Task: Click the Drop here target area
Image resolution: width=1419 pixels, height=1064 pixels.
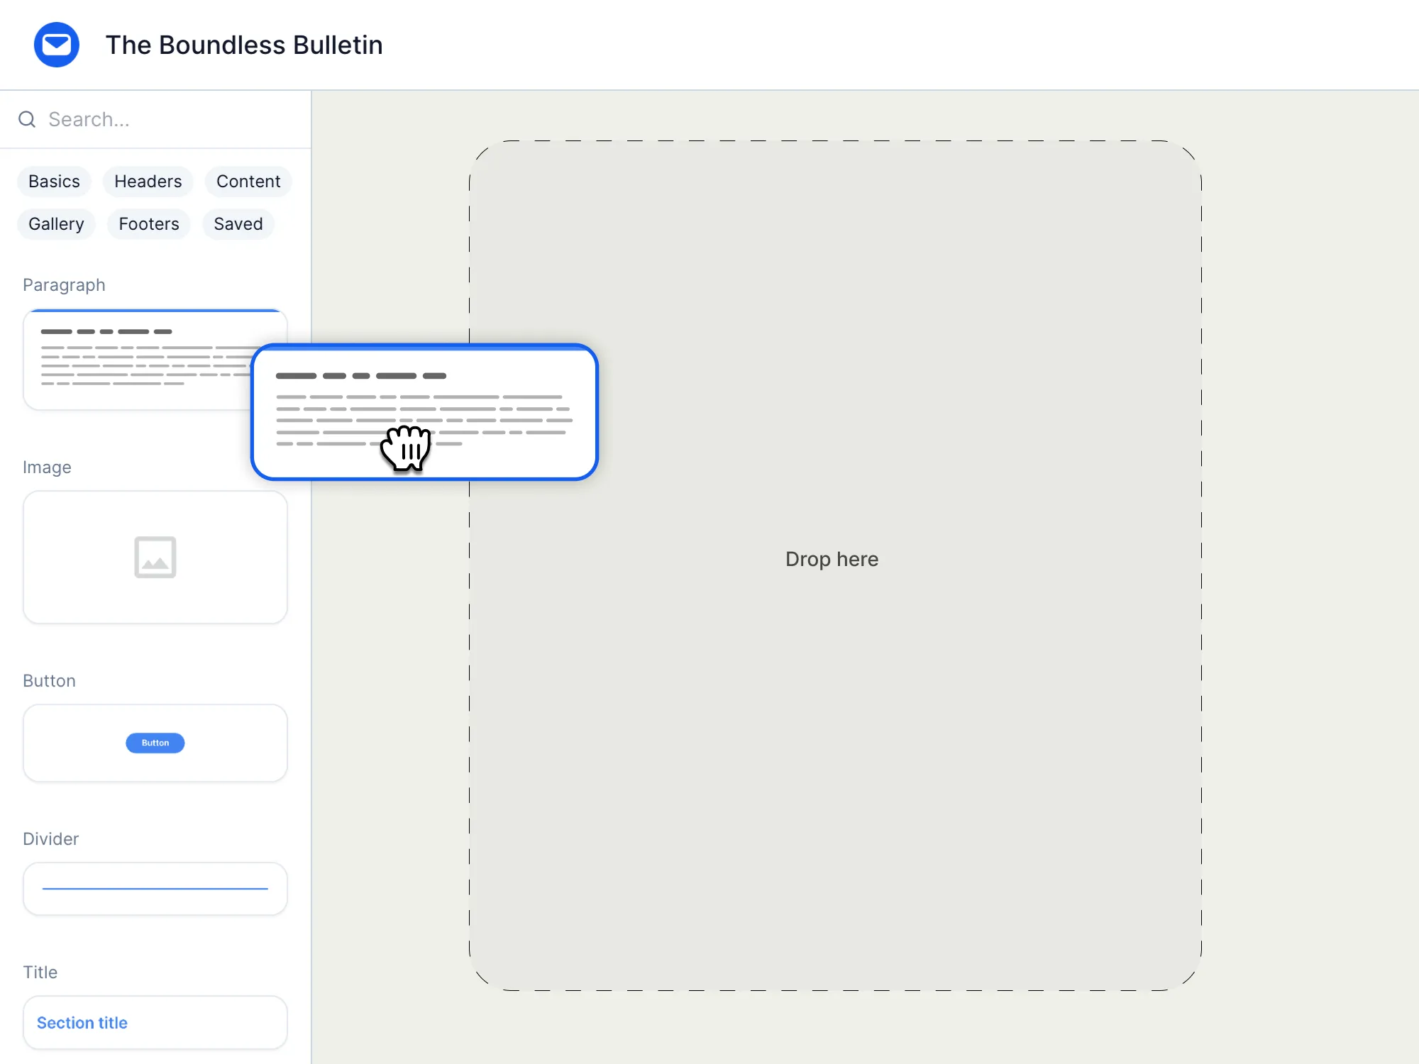Action: (832, 559)
